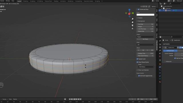Toggle camera view with camera icon
Image resolution: width=183 pixels, height=103 pixels.
click(x=132, y=25)
